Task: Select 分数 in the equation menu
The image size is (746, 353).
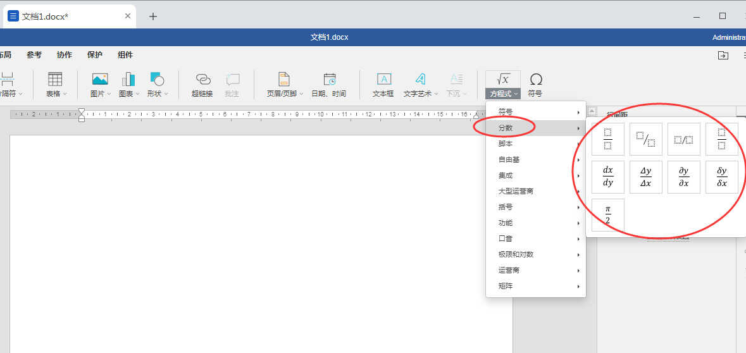Action: coord(536,128)
